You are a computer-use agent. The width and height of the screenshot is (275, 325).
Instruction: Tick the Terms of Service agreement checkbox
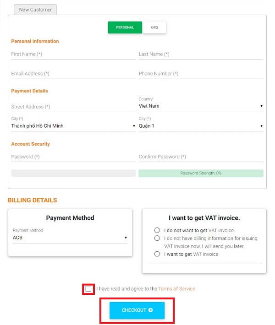88,289
